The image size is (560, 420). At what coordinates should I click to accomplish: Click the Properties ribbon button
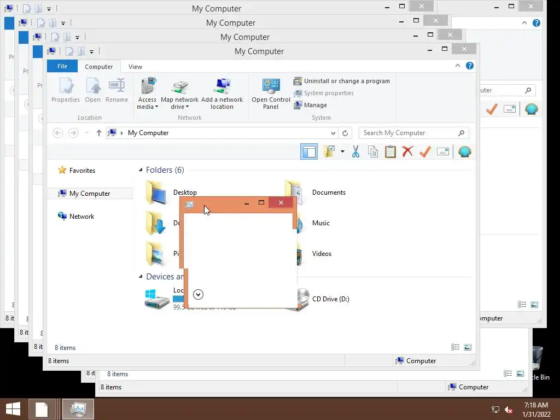coord(66,90)
